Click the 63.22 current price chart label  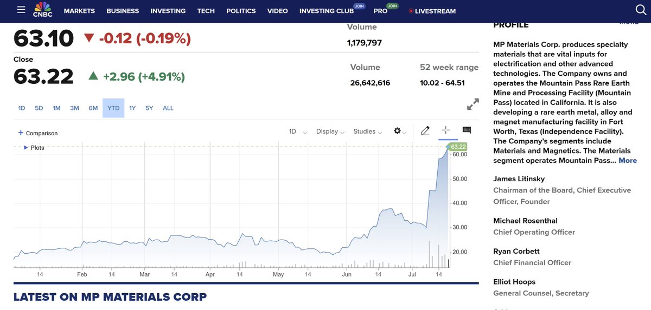click(458, 147)
